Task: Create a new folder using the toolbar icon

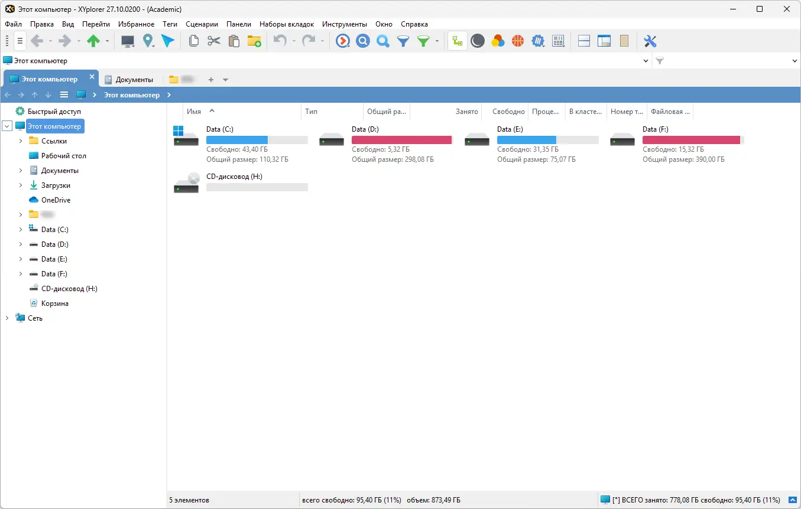Action: pos(254,41)
